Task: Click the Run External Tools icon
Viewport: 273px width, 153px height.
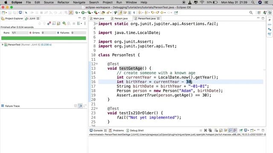Action: (x=96, y=13)
